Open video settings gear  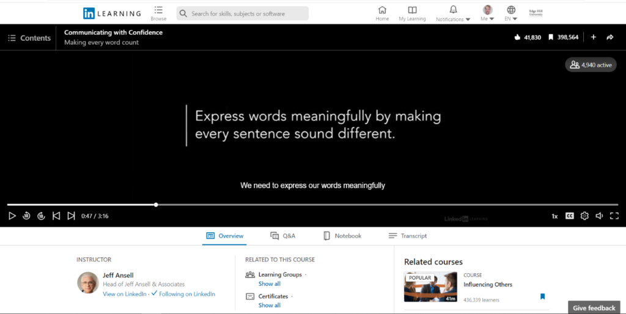[584, 216]
